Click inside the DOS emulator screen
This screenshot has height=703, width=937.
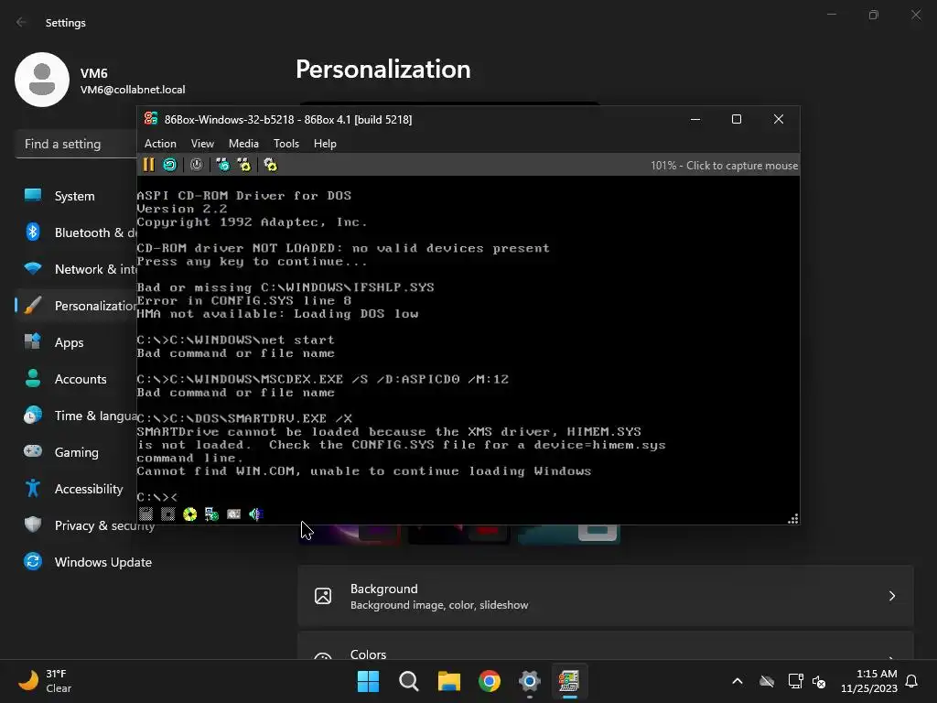(468, 341)
